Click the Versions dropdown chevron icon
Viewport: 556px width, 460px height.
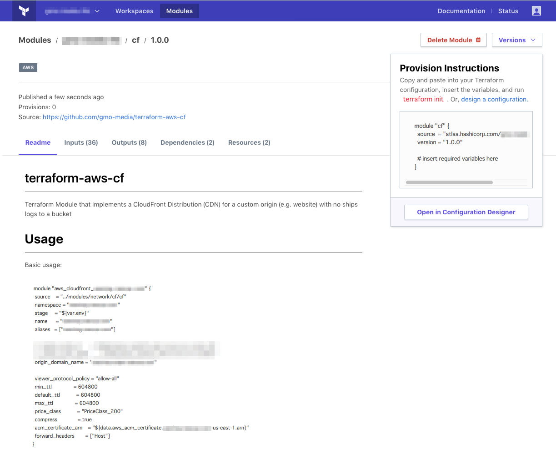click(533, 40)
